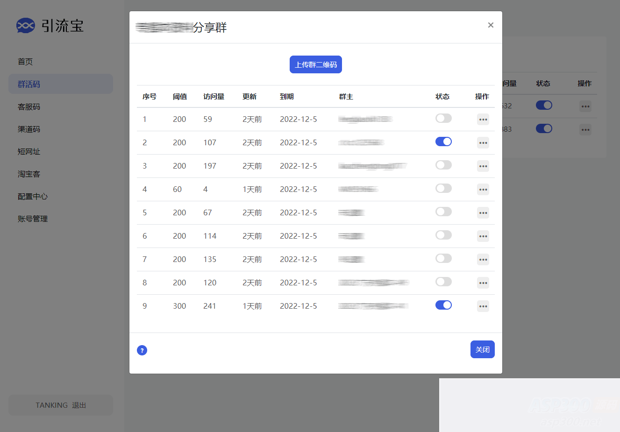Disable the status toggle for row 2
This screenshot has width=620, height=432.
click(443, 142)
